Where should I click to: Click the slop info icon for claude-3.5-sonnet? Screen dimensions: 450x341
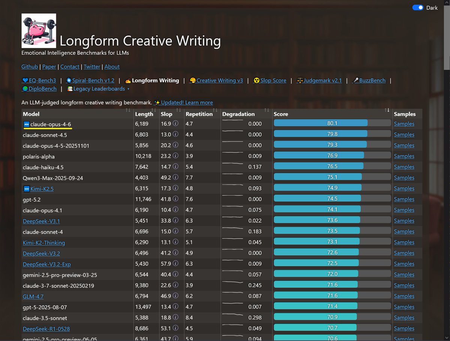[x=175, y=318]
